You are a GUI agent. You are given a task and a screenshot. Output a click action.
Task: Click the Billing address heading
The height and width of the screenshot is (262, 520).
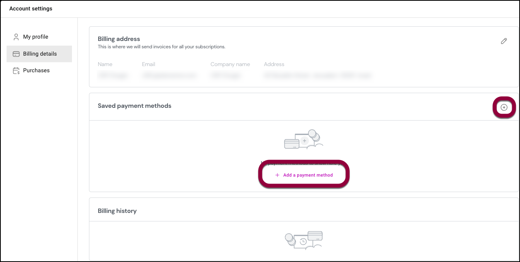coord(119,39)
